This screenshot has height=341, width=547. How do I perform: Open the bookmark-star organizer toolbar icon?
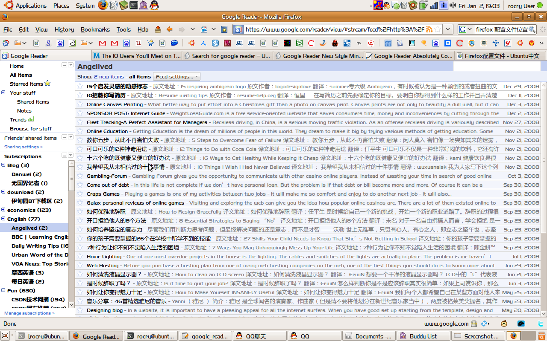click(x=224, y=29)
